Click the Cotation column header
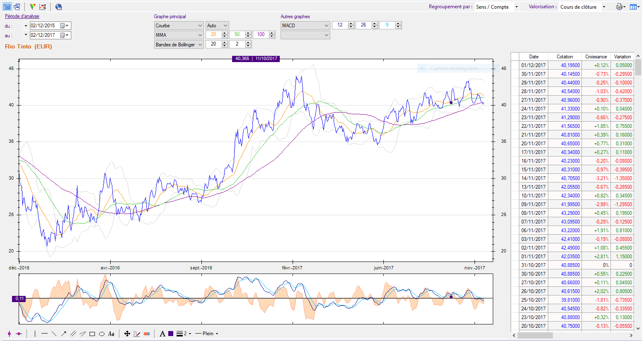This screenshot has width=642, height=341. [x=564, y=57]
